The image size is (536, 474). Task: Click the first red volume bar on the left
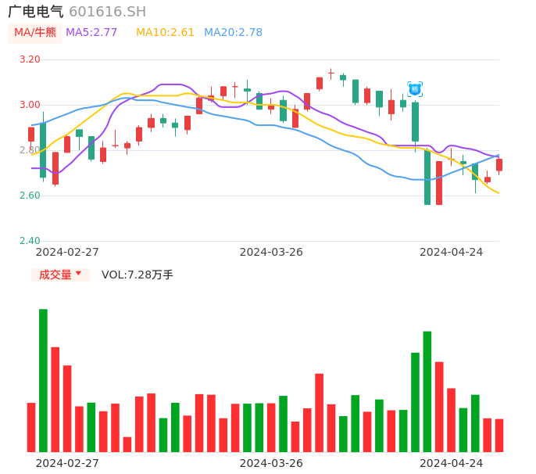point(31,427)
